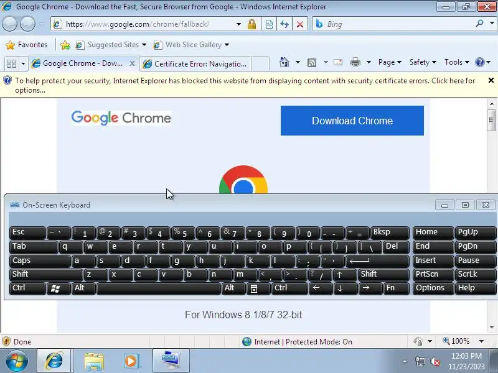The height and width of the screenshot is (373, 498).
Task: Click the network tray icon
Action: 420,361
